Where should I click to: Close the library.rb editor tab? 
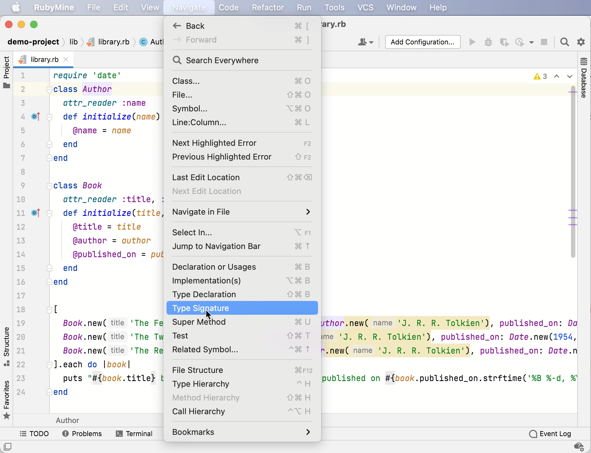(66, 59)
